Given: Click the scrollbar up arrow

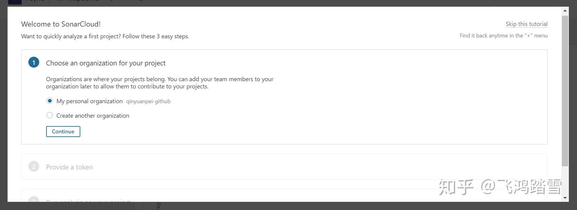Looking at the screenshot, I should tap(565, 11).
